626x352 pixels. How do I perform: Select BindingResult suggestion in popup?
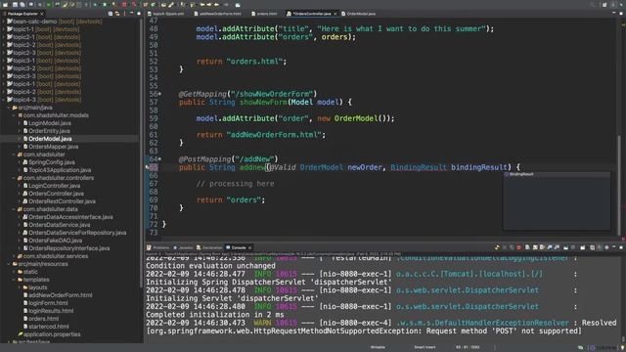click(x=557, y=174)
